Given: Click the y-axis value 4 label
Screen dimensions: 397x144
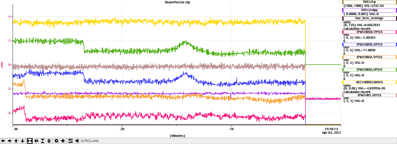Looking at the screenshot, I should click(x=10, y=17).
